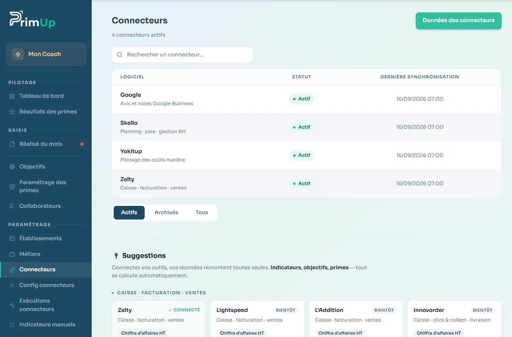Viewport: 512px width, 337px height.
Task: Click the Skello connector name
Action: [129, 123]
